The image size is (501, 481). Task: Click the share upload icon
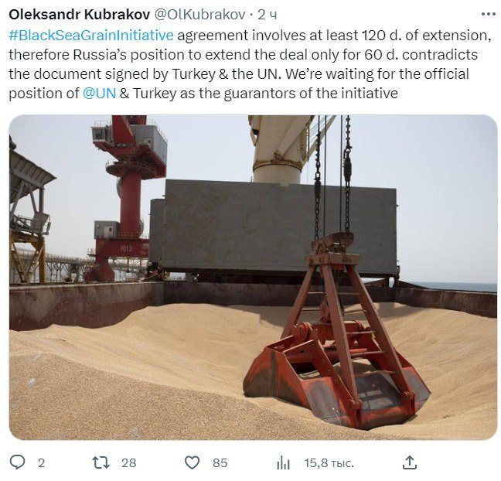point(411,462)
